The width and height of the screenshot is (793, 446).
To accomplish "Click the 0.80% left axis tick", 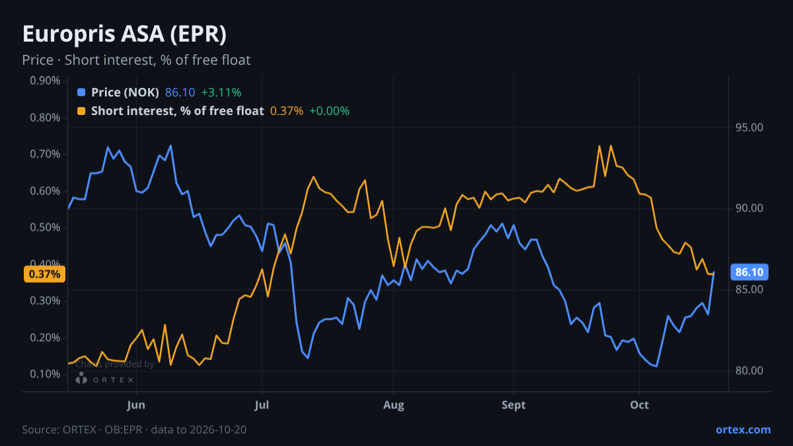I will click(46, 118).
